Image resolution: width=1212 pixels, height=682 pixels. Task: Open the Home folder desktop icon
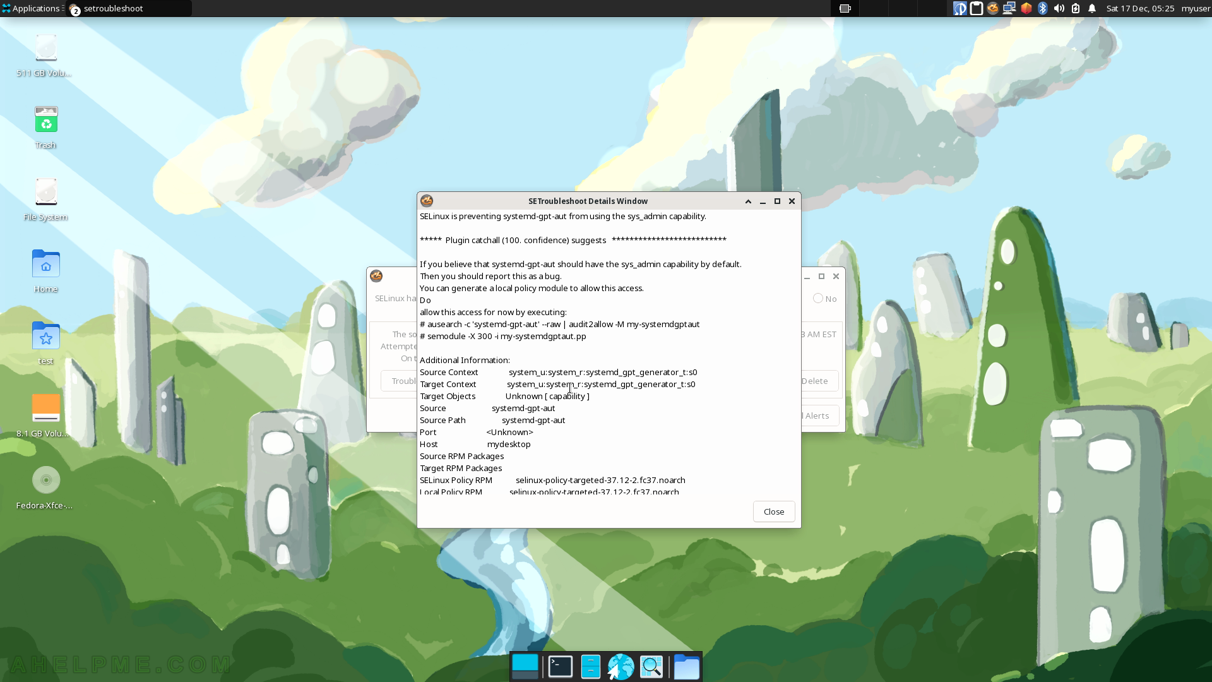click(45, 272)
